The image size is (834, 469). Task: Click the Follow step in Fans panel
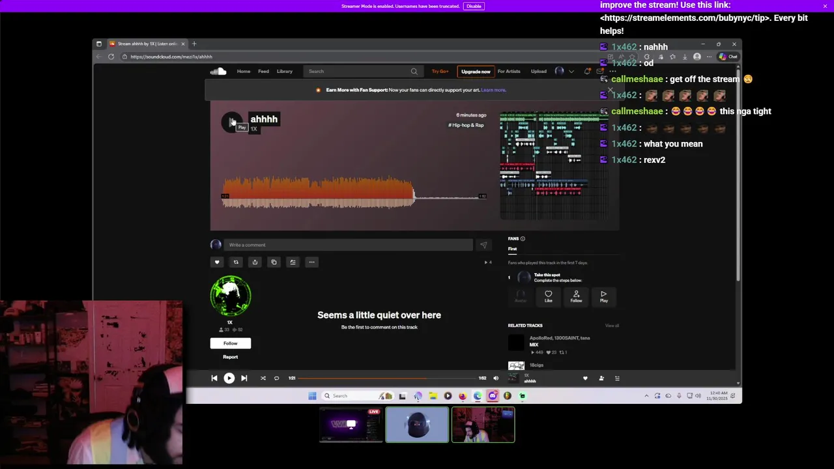click(576, 296)
